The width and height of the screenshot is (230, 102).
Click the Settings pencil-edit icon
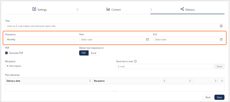pos(34,9)
